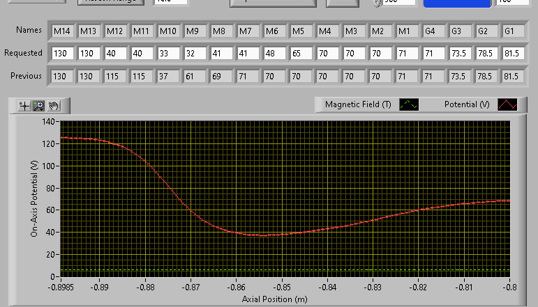Click the M1 name cell
Viewport: 538px width, 307px height.
coord(408,31)
